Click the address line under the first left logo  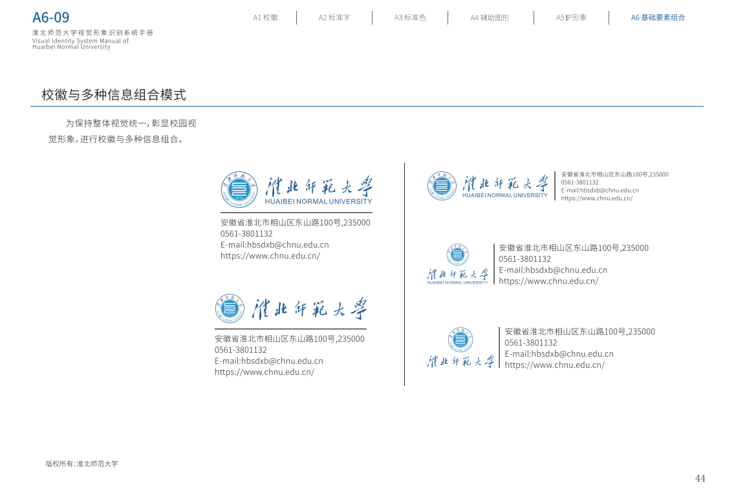pos(296,223)
